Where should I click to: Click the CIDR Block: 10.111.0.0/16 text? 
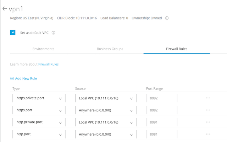(77, 18)
